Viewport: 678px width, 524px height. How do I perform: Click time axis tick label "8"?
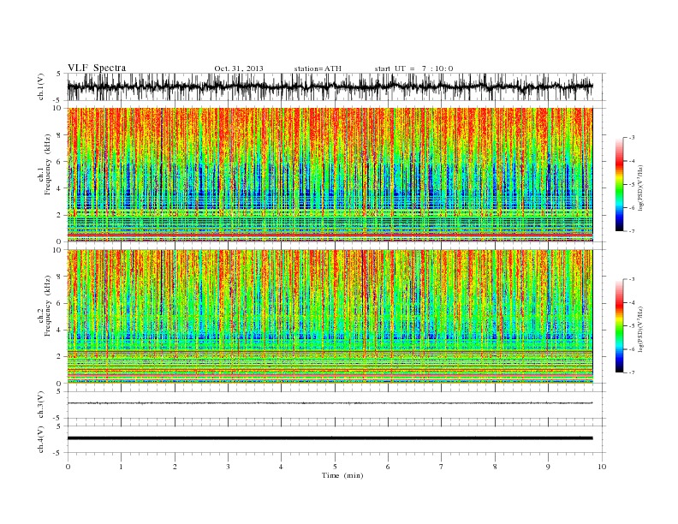tap(495, 467)
